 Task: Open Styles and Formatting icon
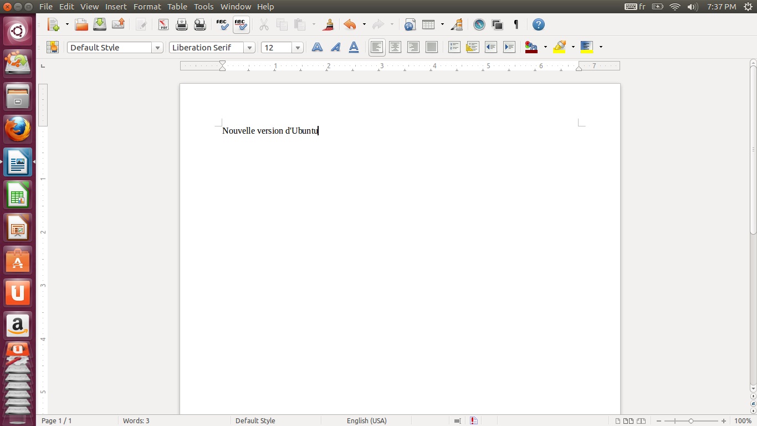pyautogui.click(x=53, y=47)
